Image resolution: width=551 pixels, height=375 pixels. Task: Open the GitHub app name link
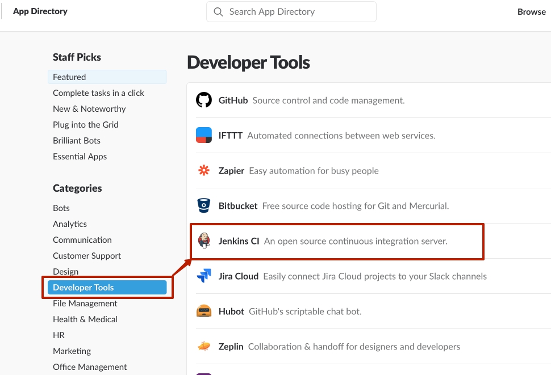tap(233, 100)
